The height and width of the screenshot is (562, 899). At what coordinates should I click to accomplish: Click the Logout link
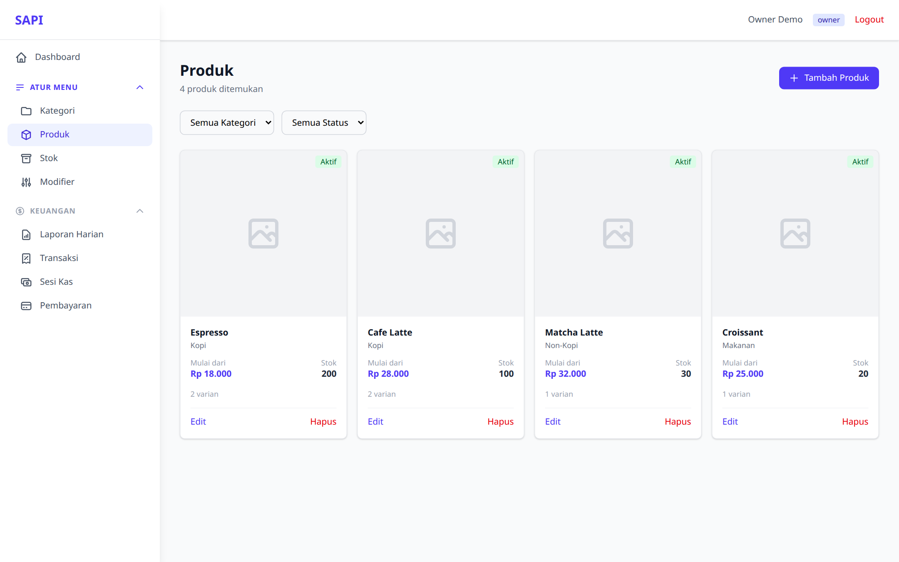(x=869, y=20)
